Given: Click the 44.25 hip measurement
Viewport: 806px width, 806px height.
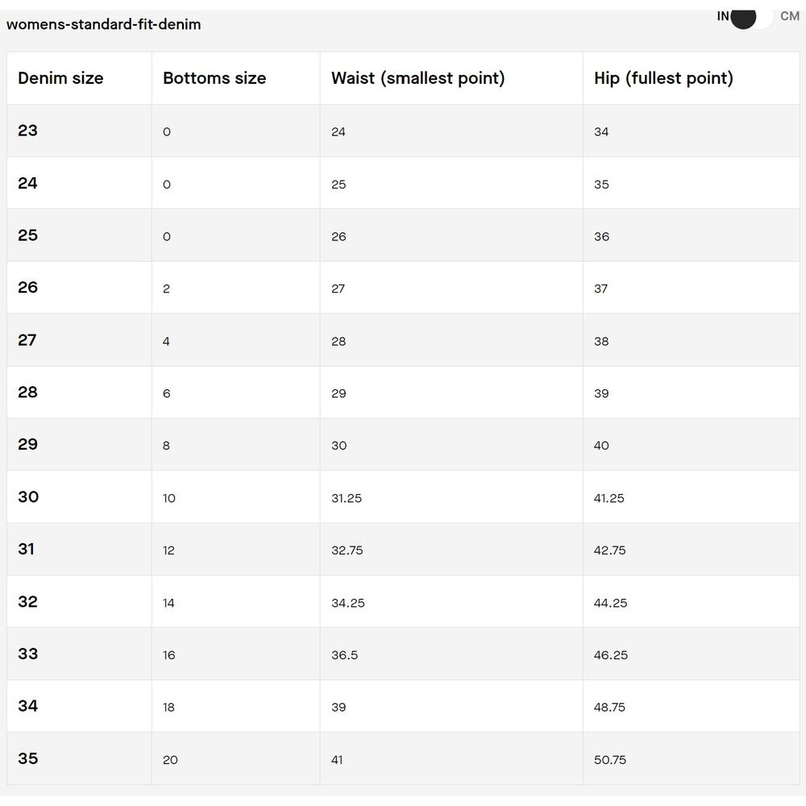Looking at the screenshot, I should pyautogui.click(x=610, y=603).
